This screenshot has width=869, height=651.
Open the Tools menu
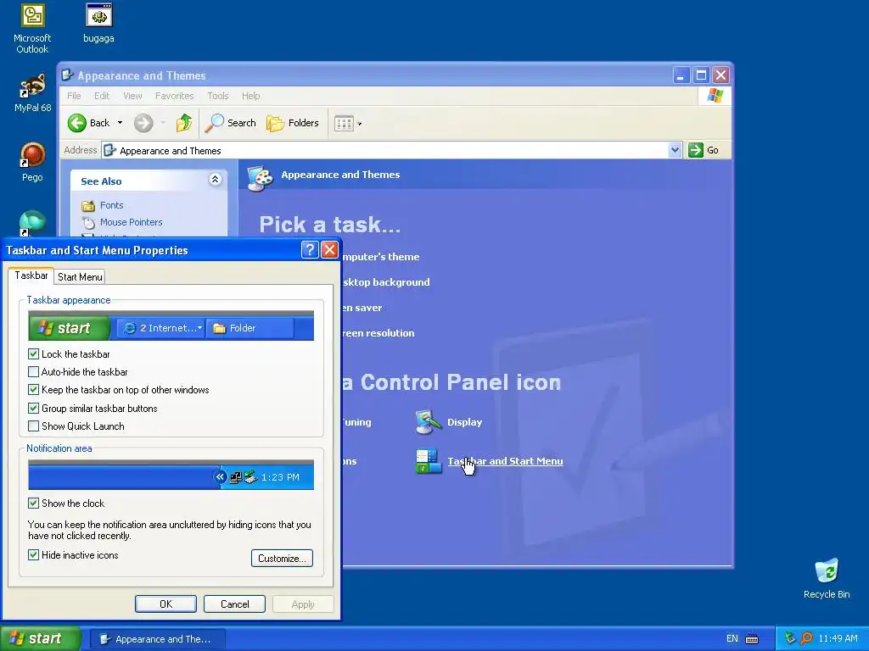tap(218, 96)
